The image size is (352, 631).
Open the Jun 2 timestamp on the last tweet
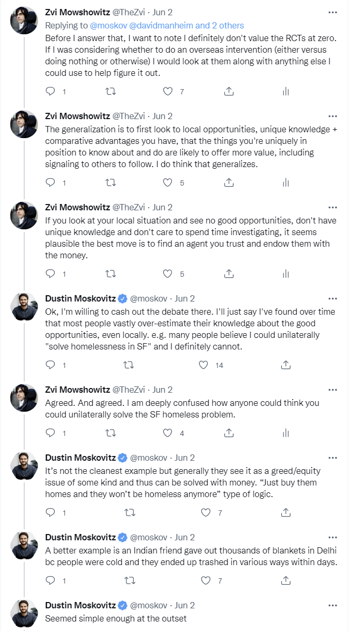184,605
